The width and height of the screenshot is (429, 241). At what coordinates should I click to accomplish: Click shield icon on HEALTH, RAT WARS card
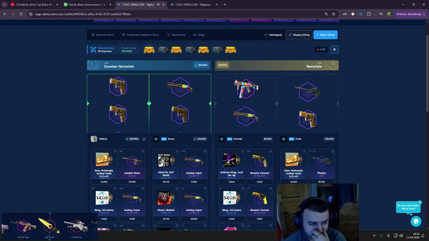tap(177, 151)
